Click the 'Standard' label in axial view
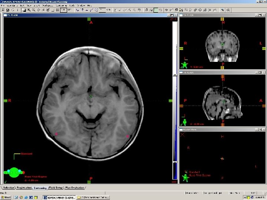The image size is (267, 200). pyautogui.click(x=27, y=154)
